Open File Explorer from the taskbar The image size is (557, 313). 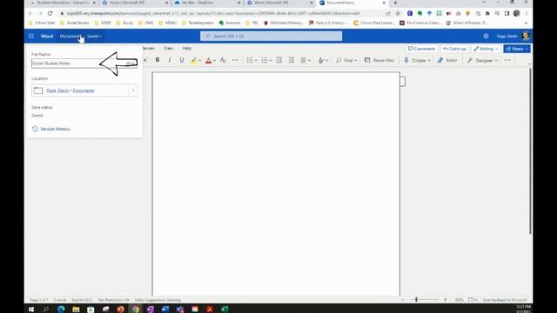point(76,310)
